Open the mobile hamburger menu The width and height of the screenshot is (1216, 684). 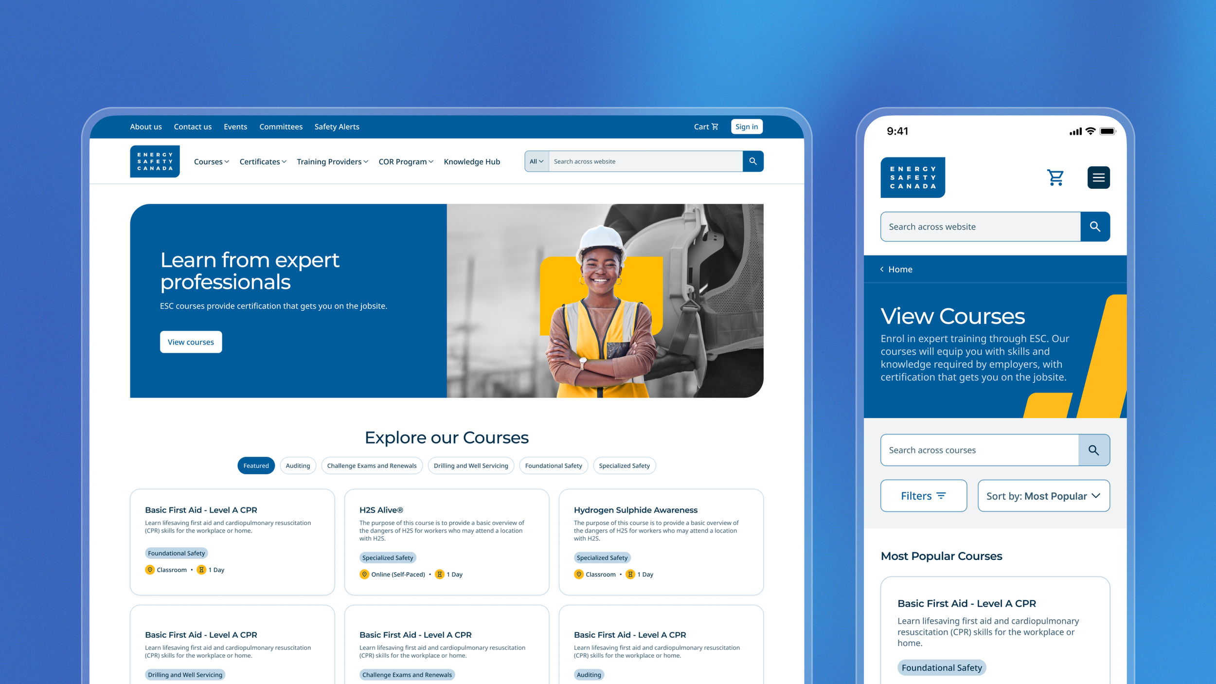pyautogui.click(x=1098, y=178)
